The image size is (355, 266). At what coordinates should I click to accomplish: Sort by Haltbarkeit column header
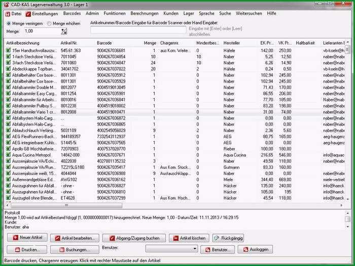click(308, 43)
